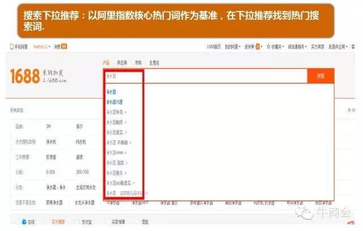Enable the 混批 mixed batch checkbox
The image size is (363, 231).
[138, 222]
